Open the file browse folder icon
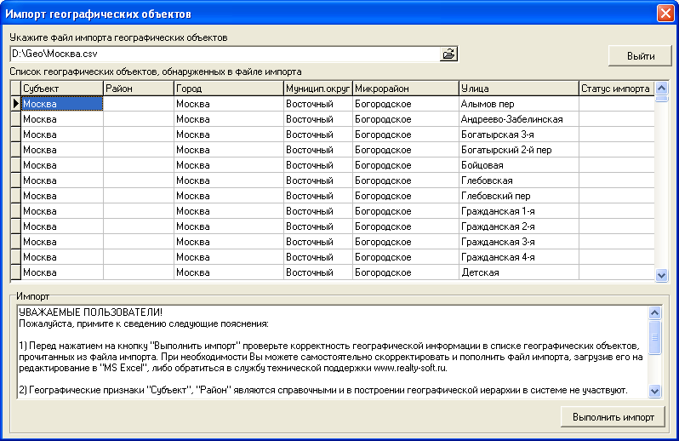679x441 pixels. 448,54
